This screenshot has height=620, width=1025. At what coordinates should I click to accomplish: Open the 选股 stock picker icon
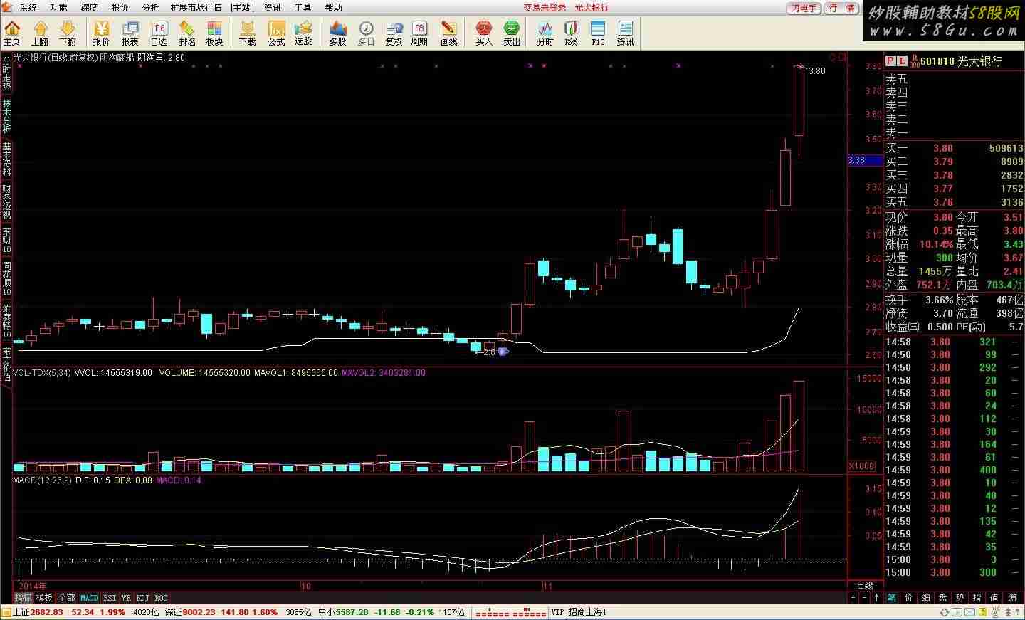(304, 33)
